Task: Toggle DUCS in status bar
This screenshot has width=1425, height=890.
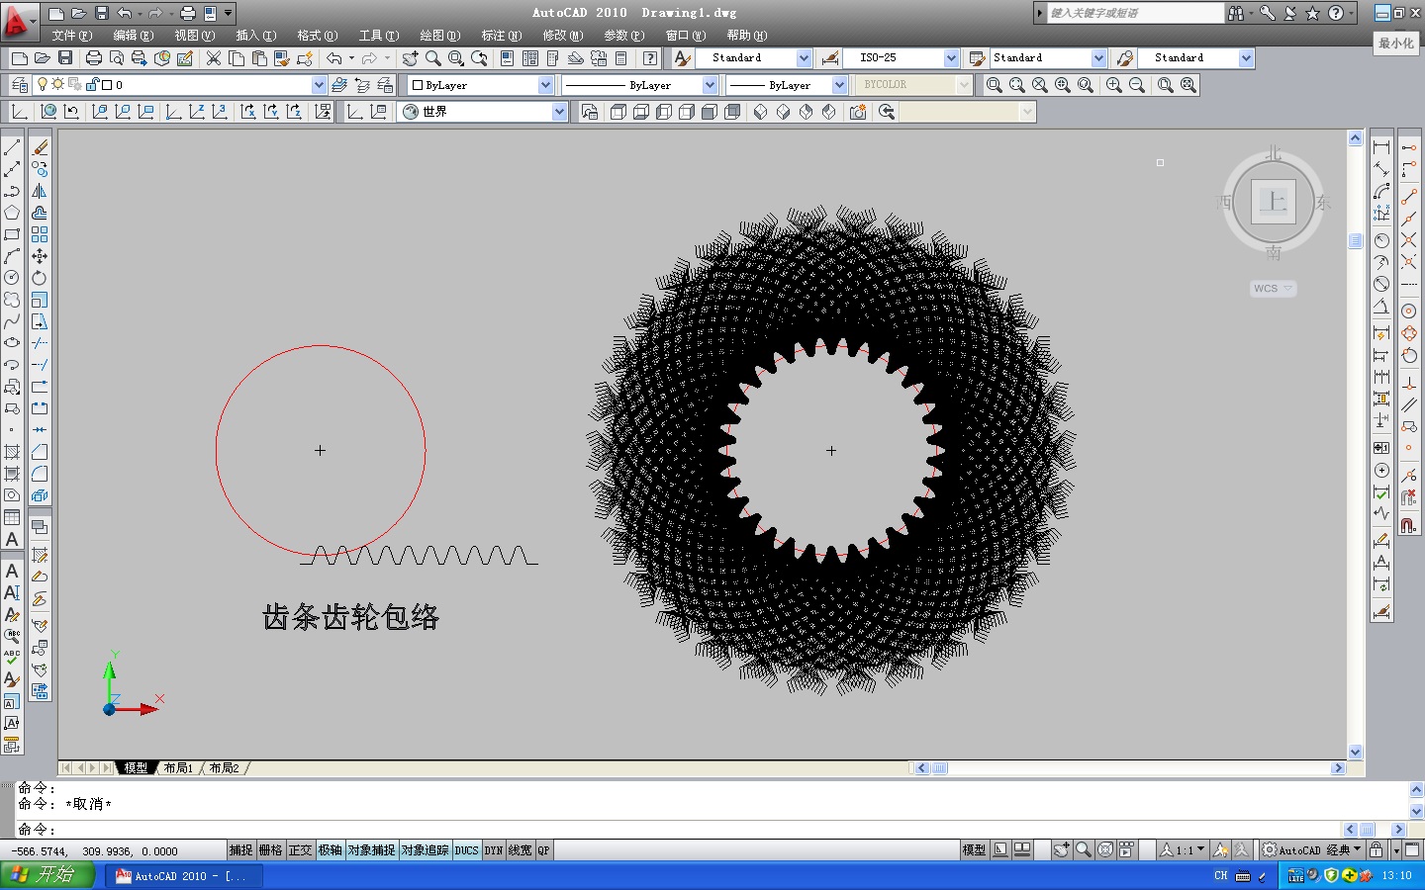Action: [466, 850]
